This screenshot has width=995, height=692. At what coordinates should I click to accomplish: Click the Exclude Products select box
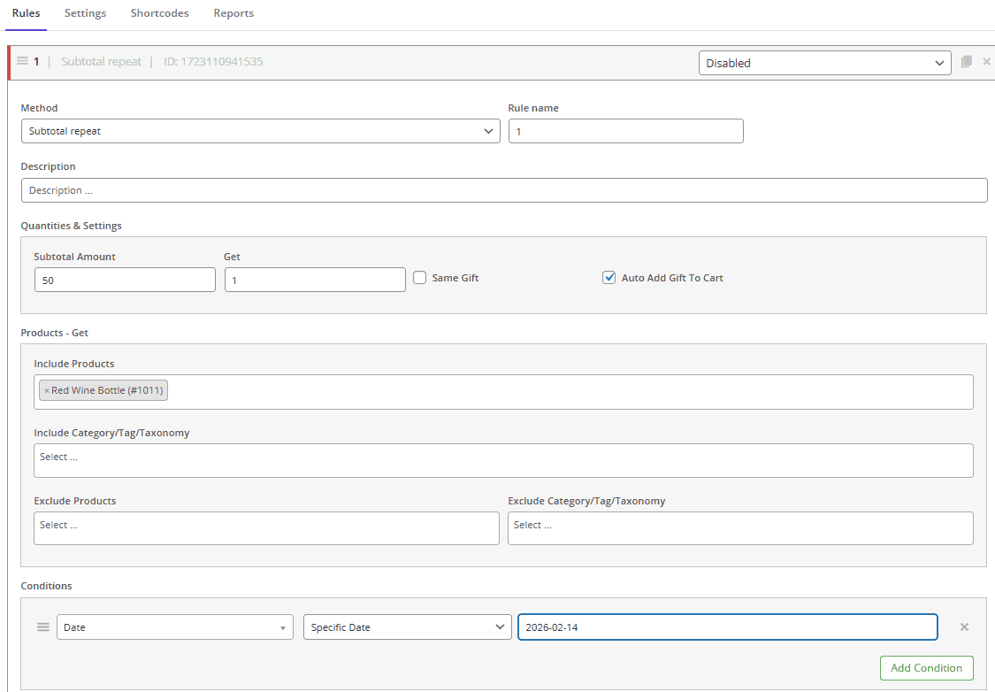pos(266,528)
